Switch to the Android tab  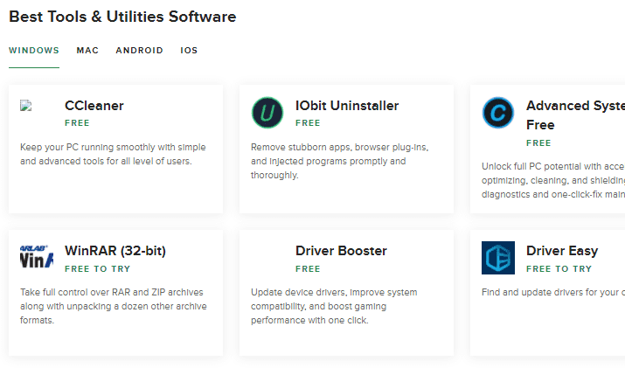pos(139,51)
